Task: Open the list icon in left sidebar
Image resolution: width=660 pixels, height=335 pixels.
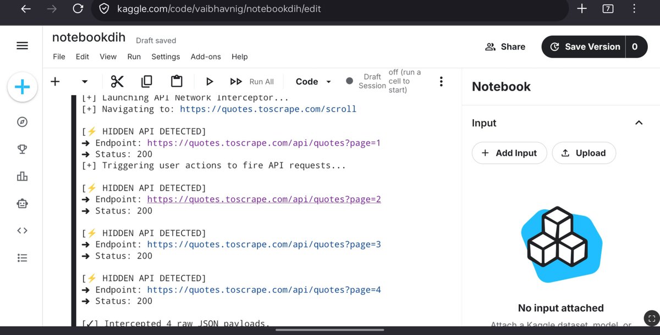Action: (x=22, y=258)
